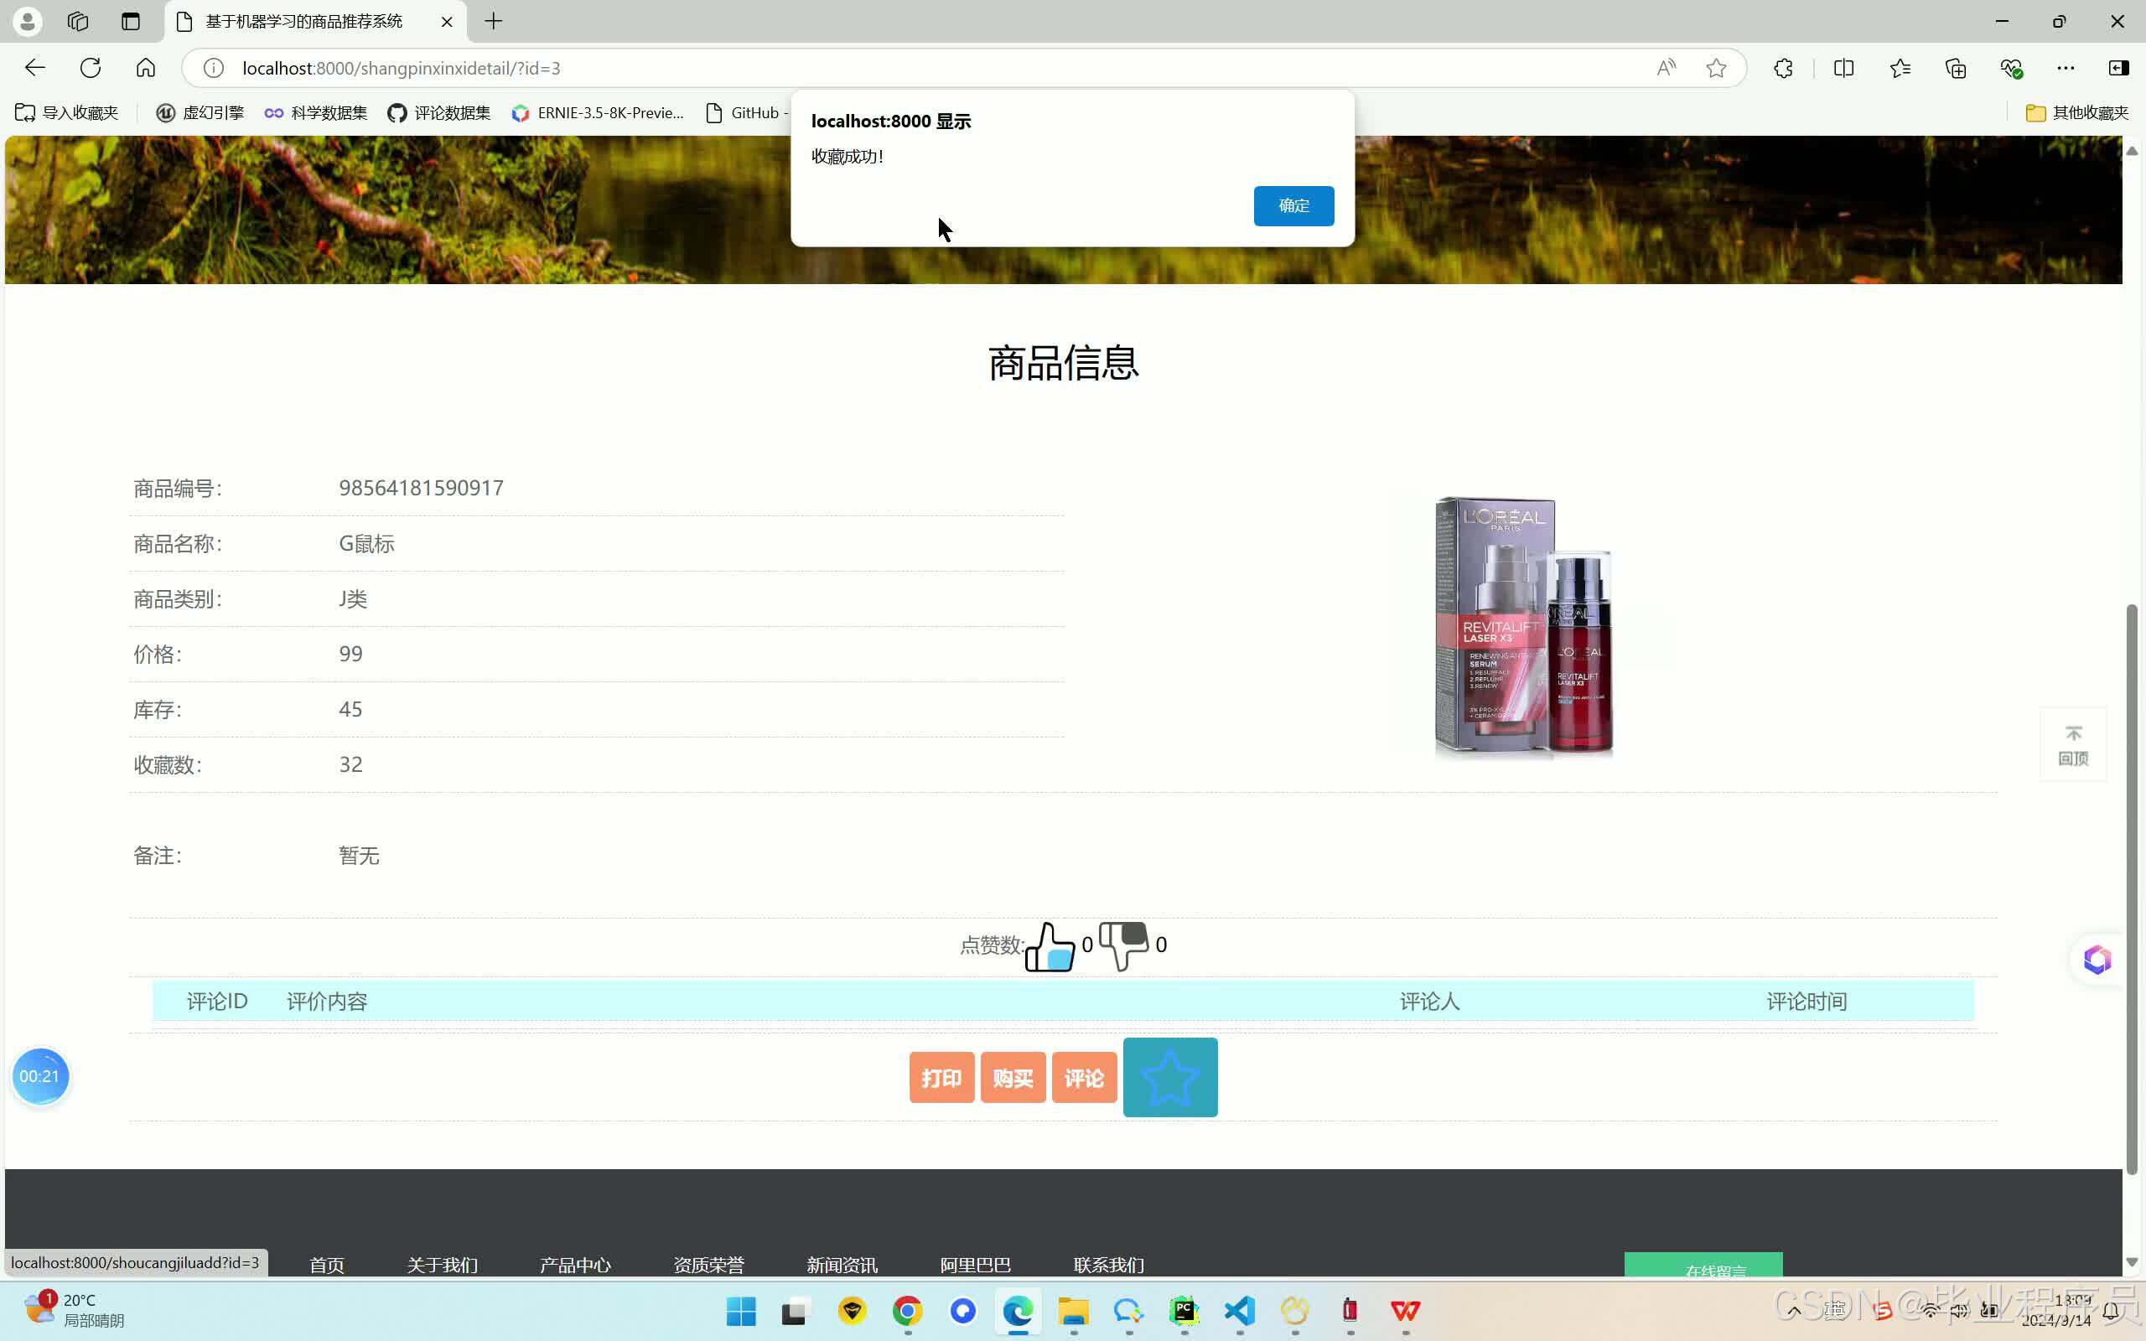Reload the page with the refresh icon
Viewport: 2146px width, 1341px height.
(x=91, y=68)
